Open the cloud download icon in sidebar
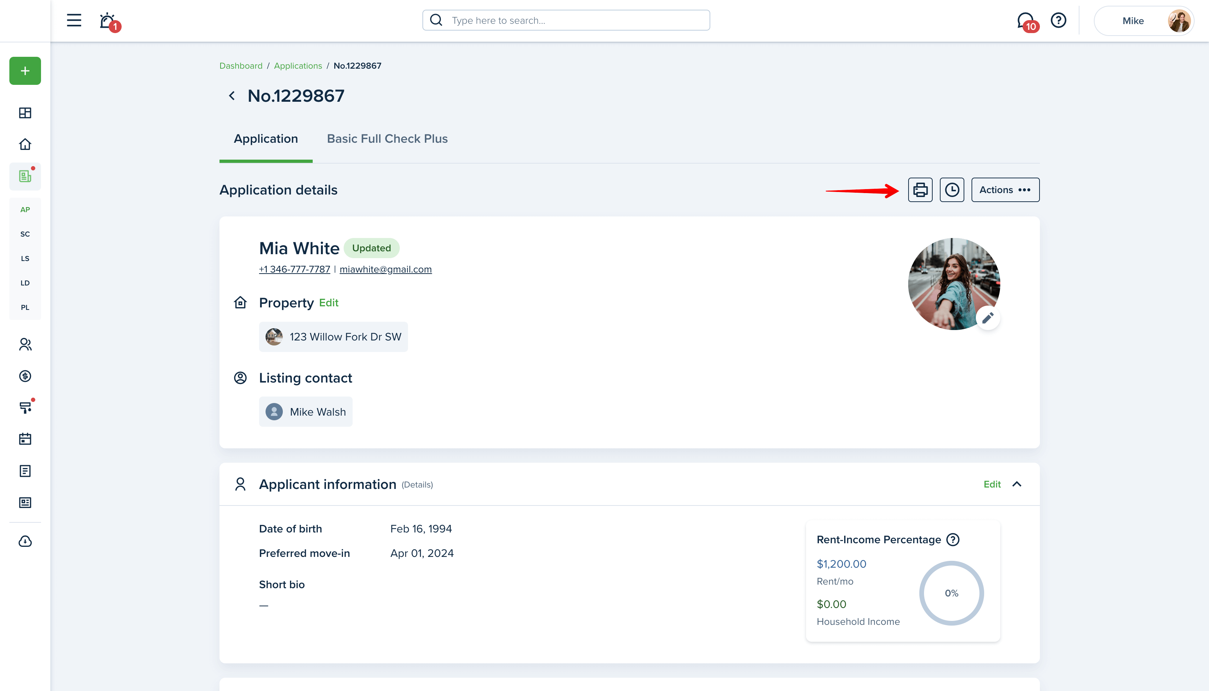 click(25, 541)
